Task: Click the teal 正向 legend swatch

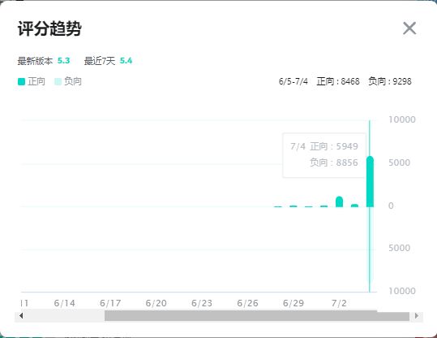Action: (21, 81)
